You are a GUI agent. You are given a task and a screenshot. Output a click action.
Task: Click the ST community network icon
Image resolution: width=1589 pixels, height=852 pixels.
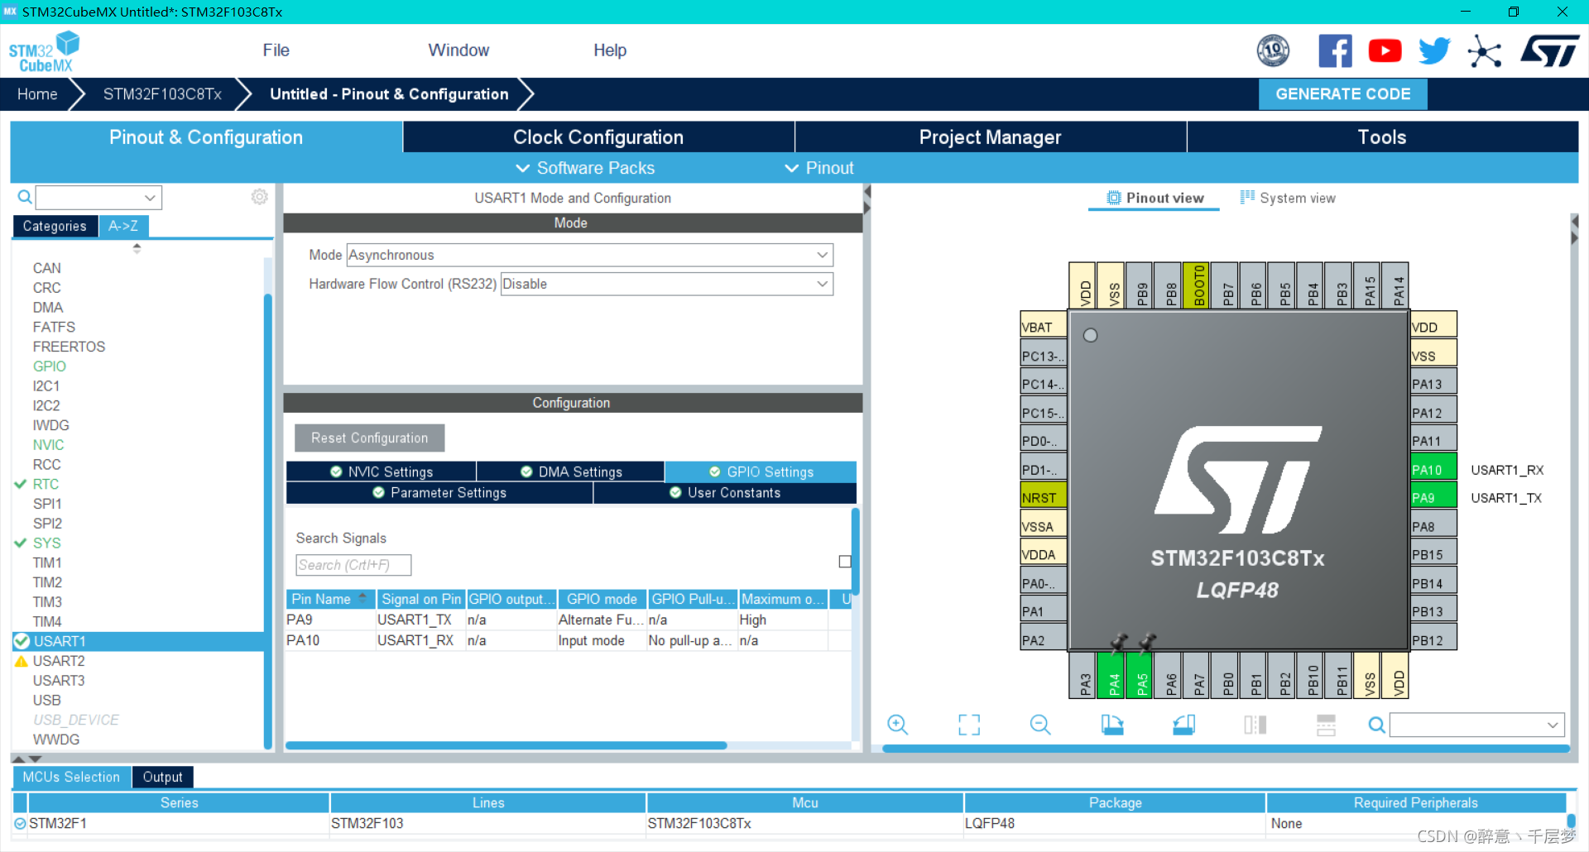click(x=1485, y=51)
